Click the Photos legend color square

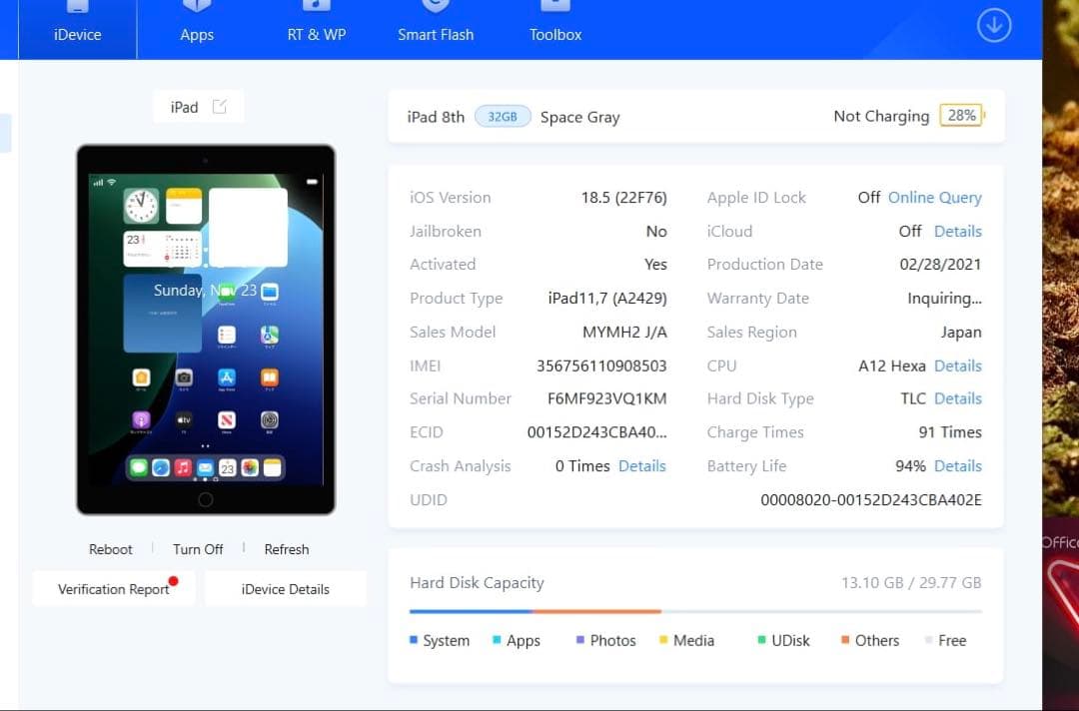580,640
